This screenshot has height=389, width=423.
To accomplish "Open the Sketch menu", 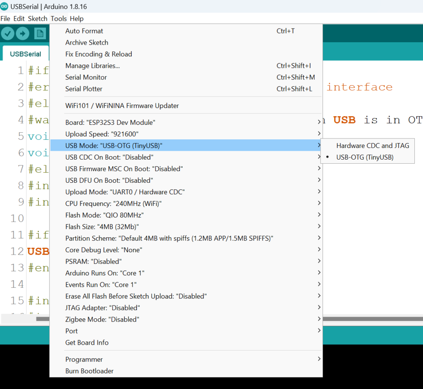I will click(38, 19).
